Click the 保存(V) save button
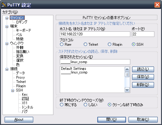The height and width of the screenshot is (125, 162). click(x=143, y=77)
